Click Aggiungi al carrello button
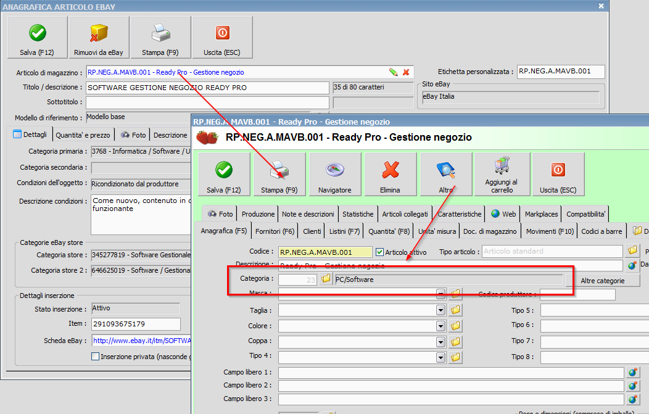 502,174
